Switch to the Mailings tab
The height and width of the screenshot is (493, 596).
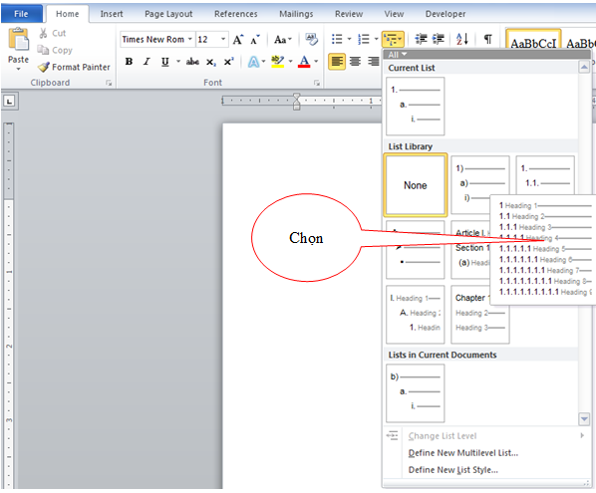tap(296, 14)
